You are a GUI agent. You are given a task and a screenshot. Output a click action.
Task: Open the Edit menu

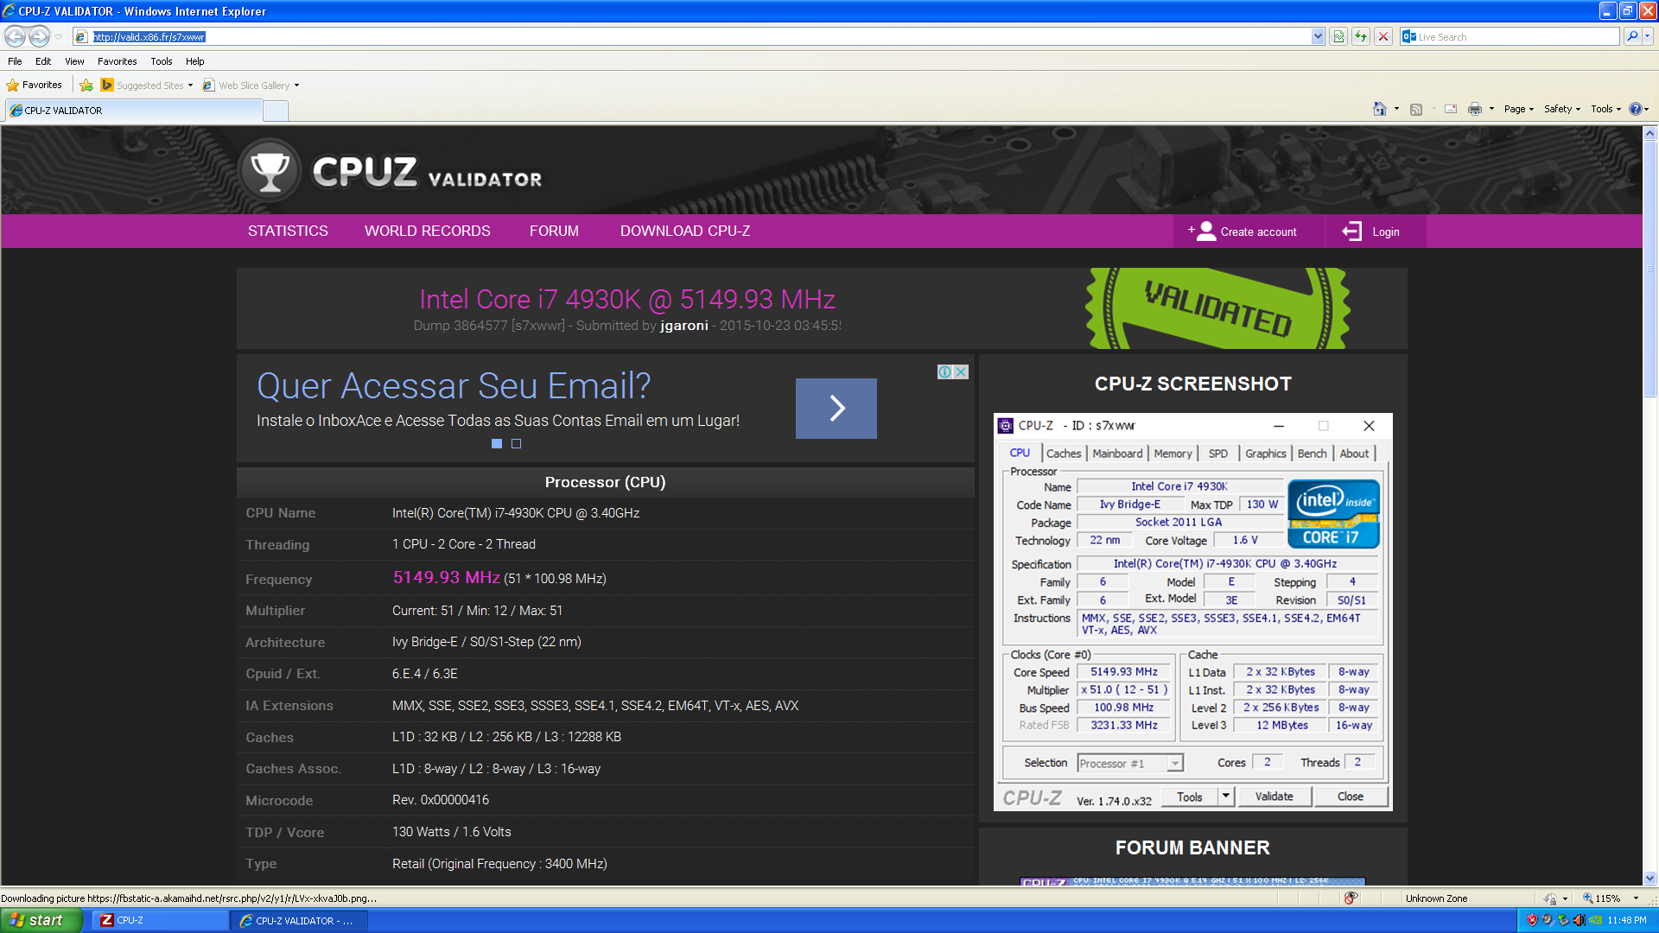point(43,61)
